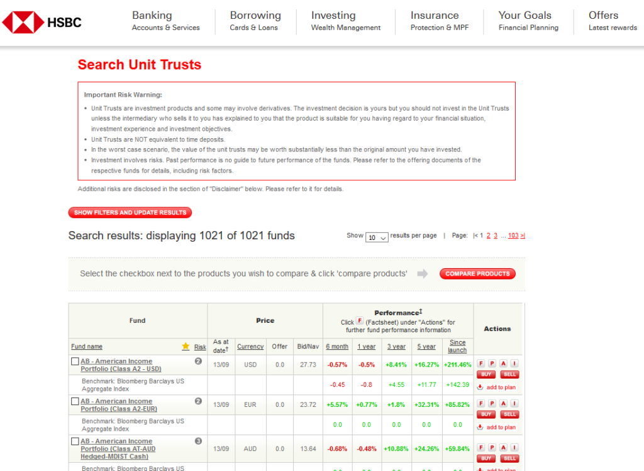The height and width of the screenshot is (471, 644).
Task: Click the HSBC logo
Action: [42, 23]
